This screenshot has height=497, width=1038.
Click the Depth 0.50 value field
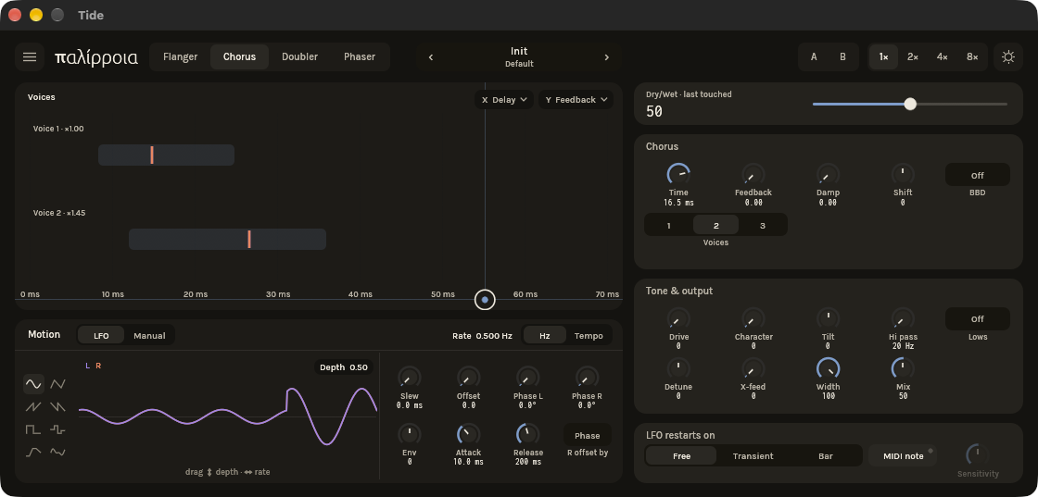click(344, 367)
